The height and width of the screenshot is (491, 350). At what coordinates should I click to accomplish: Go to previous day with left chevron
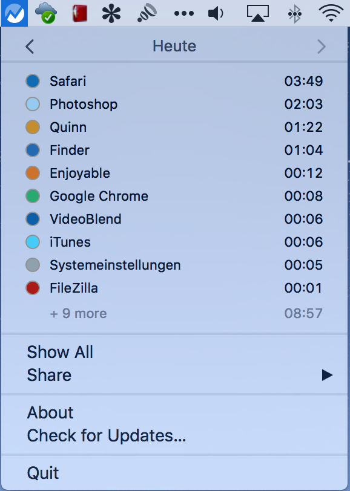30,47
